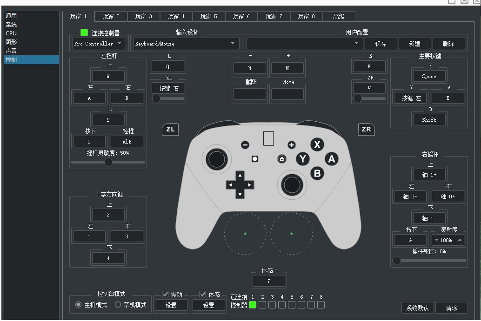Enable connected controller box 5
481x321 pixels.
point(292,305)
